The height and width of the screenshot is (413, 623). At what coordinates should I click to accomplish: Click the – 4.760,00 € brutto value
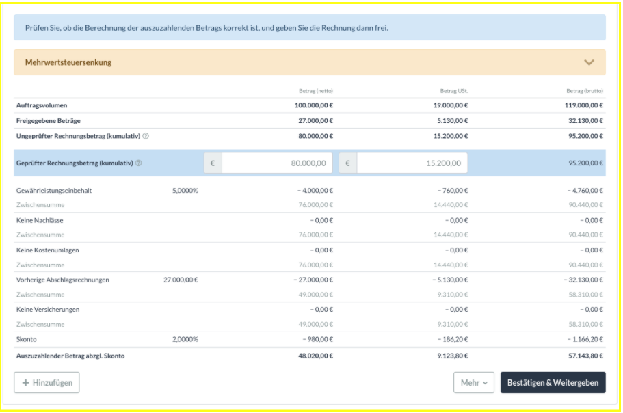pyautogui.click(x=585, y=191)
